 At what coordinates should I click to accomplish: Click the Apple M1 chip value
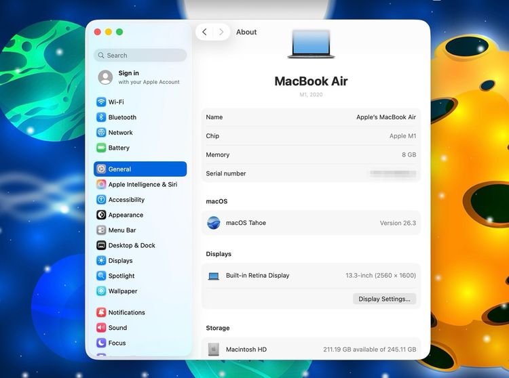point(402,136)
